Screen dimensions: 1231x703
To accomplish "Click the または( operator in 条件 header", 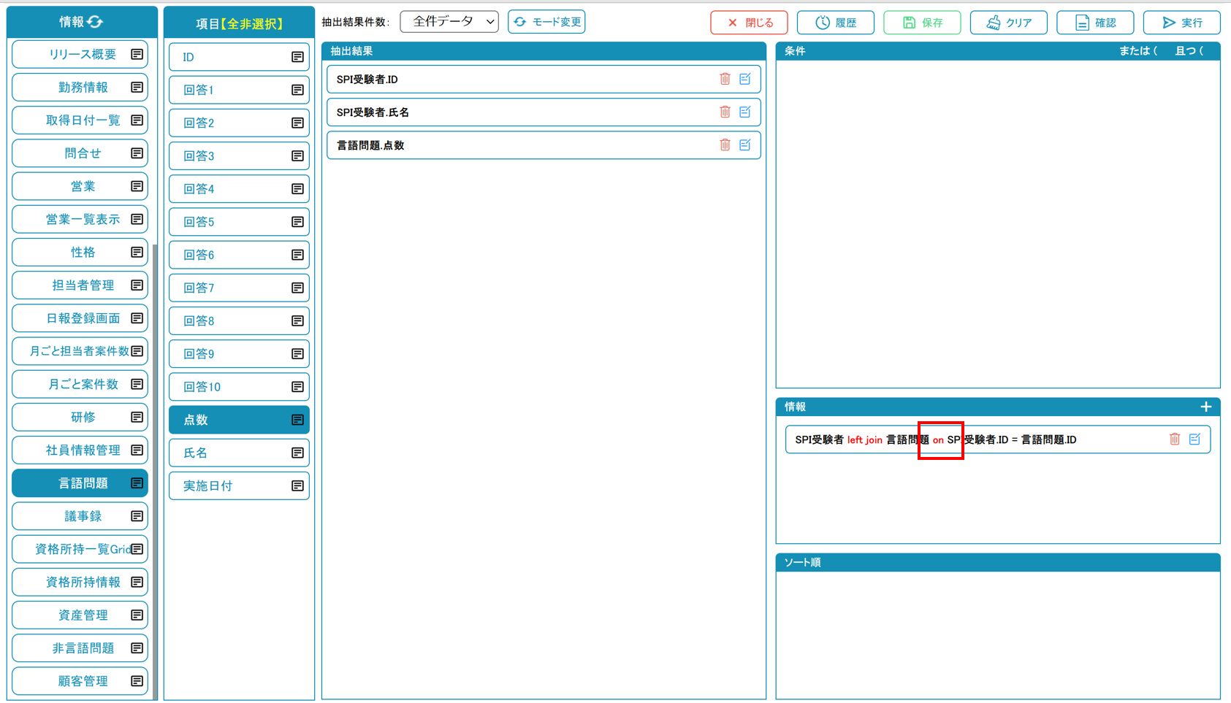I will click(1138, 51).
